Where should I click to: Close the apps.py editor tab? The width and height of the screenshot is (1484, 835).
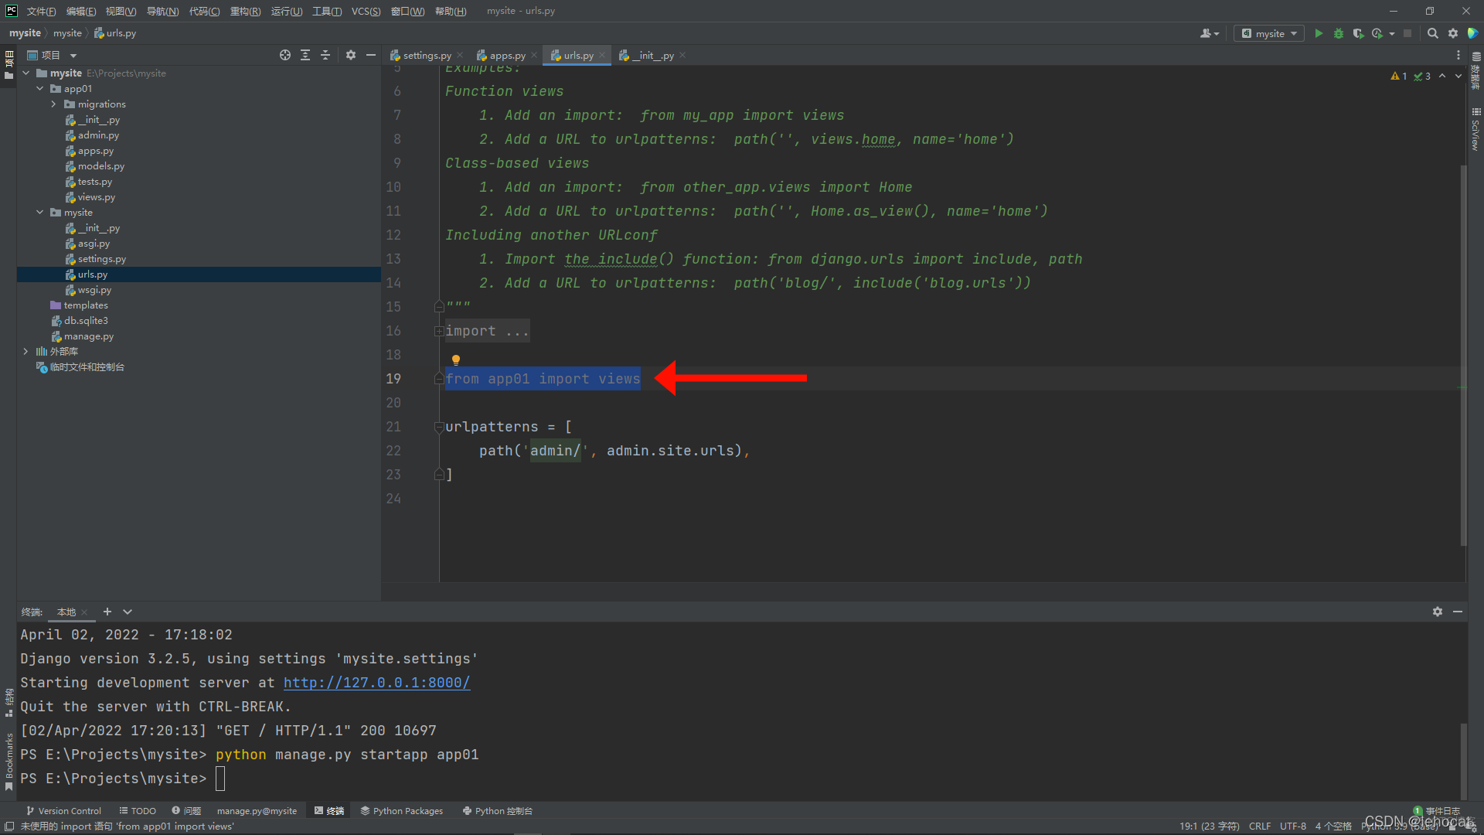pyautogui.click(x=534, y=55)
